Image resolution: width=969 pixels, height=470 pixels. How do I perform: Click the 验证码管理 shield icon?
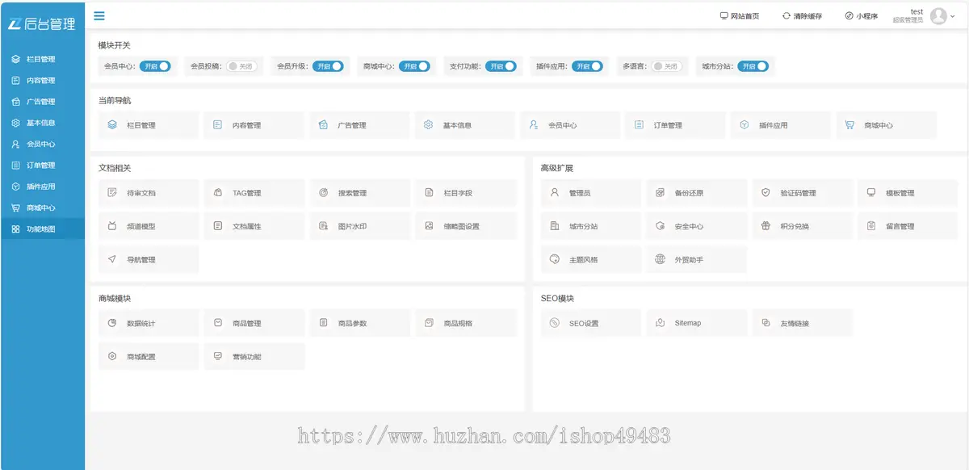(x=766, y=193)
